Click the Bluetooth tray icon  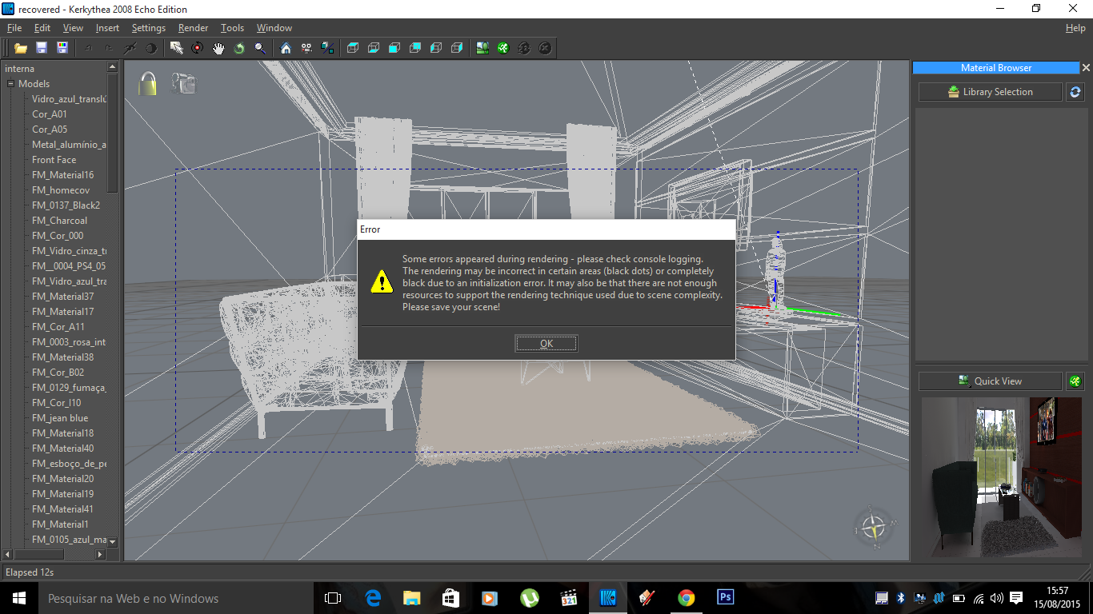(x=900, y=598)
